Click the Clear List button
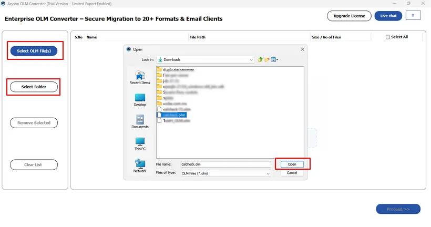 click(34, 164)
